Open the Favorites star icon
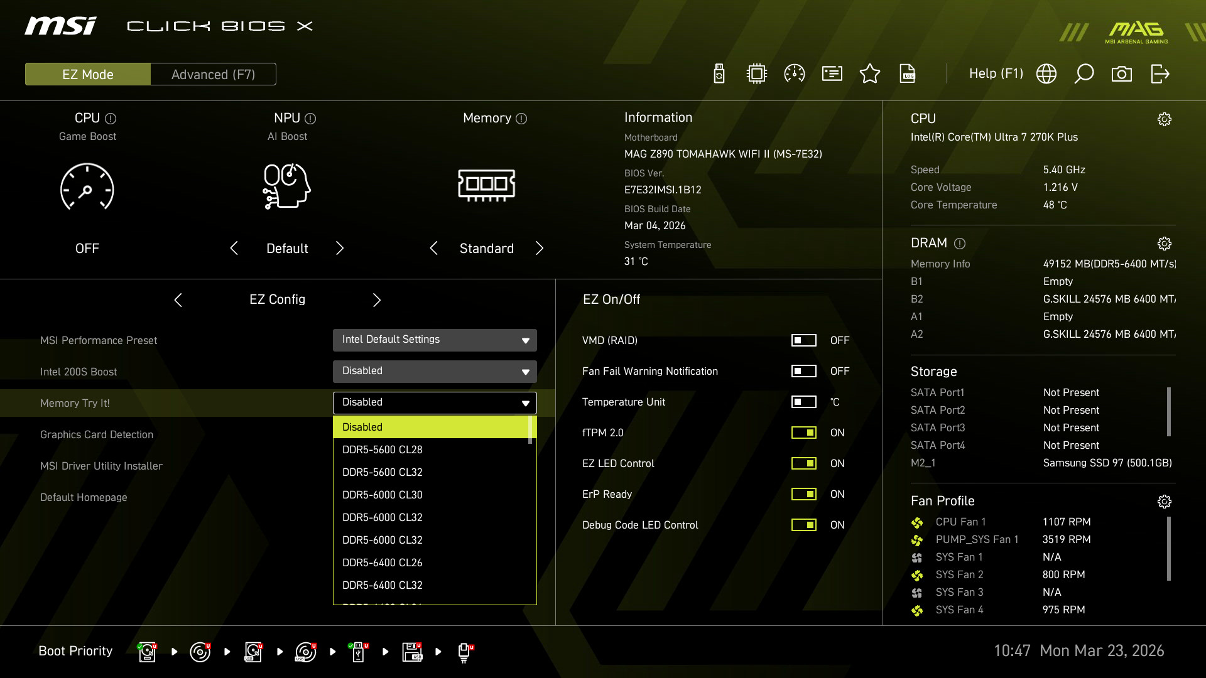 (870, 74)
